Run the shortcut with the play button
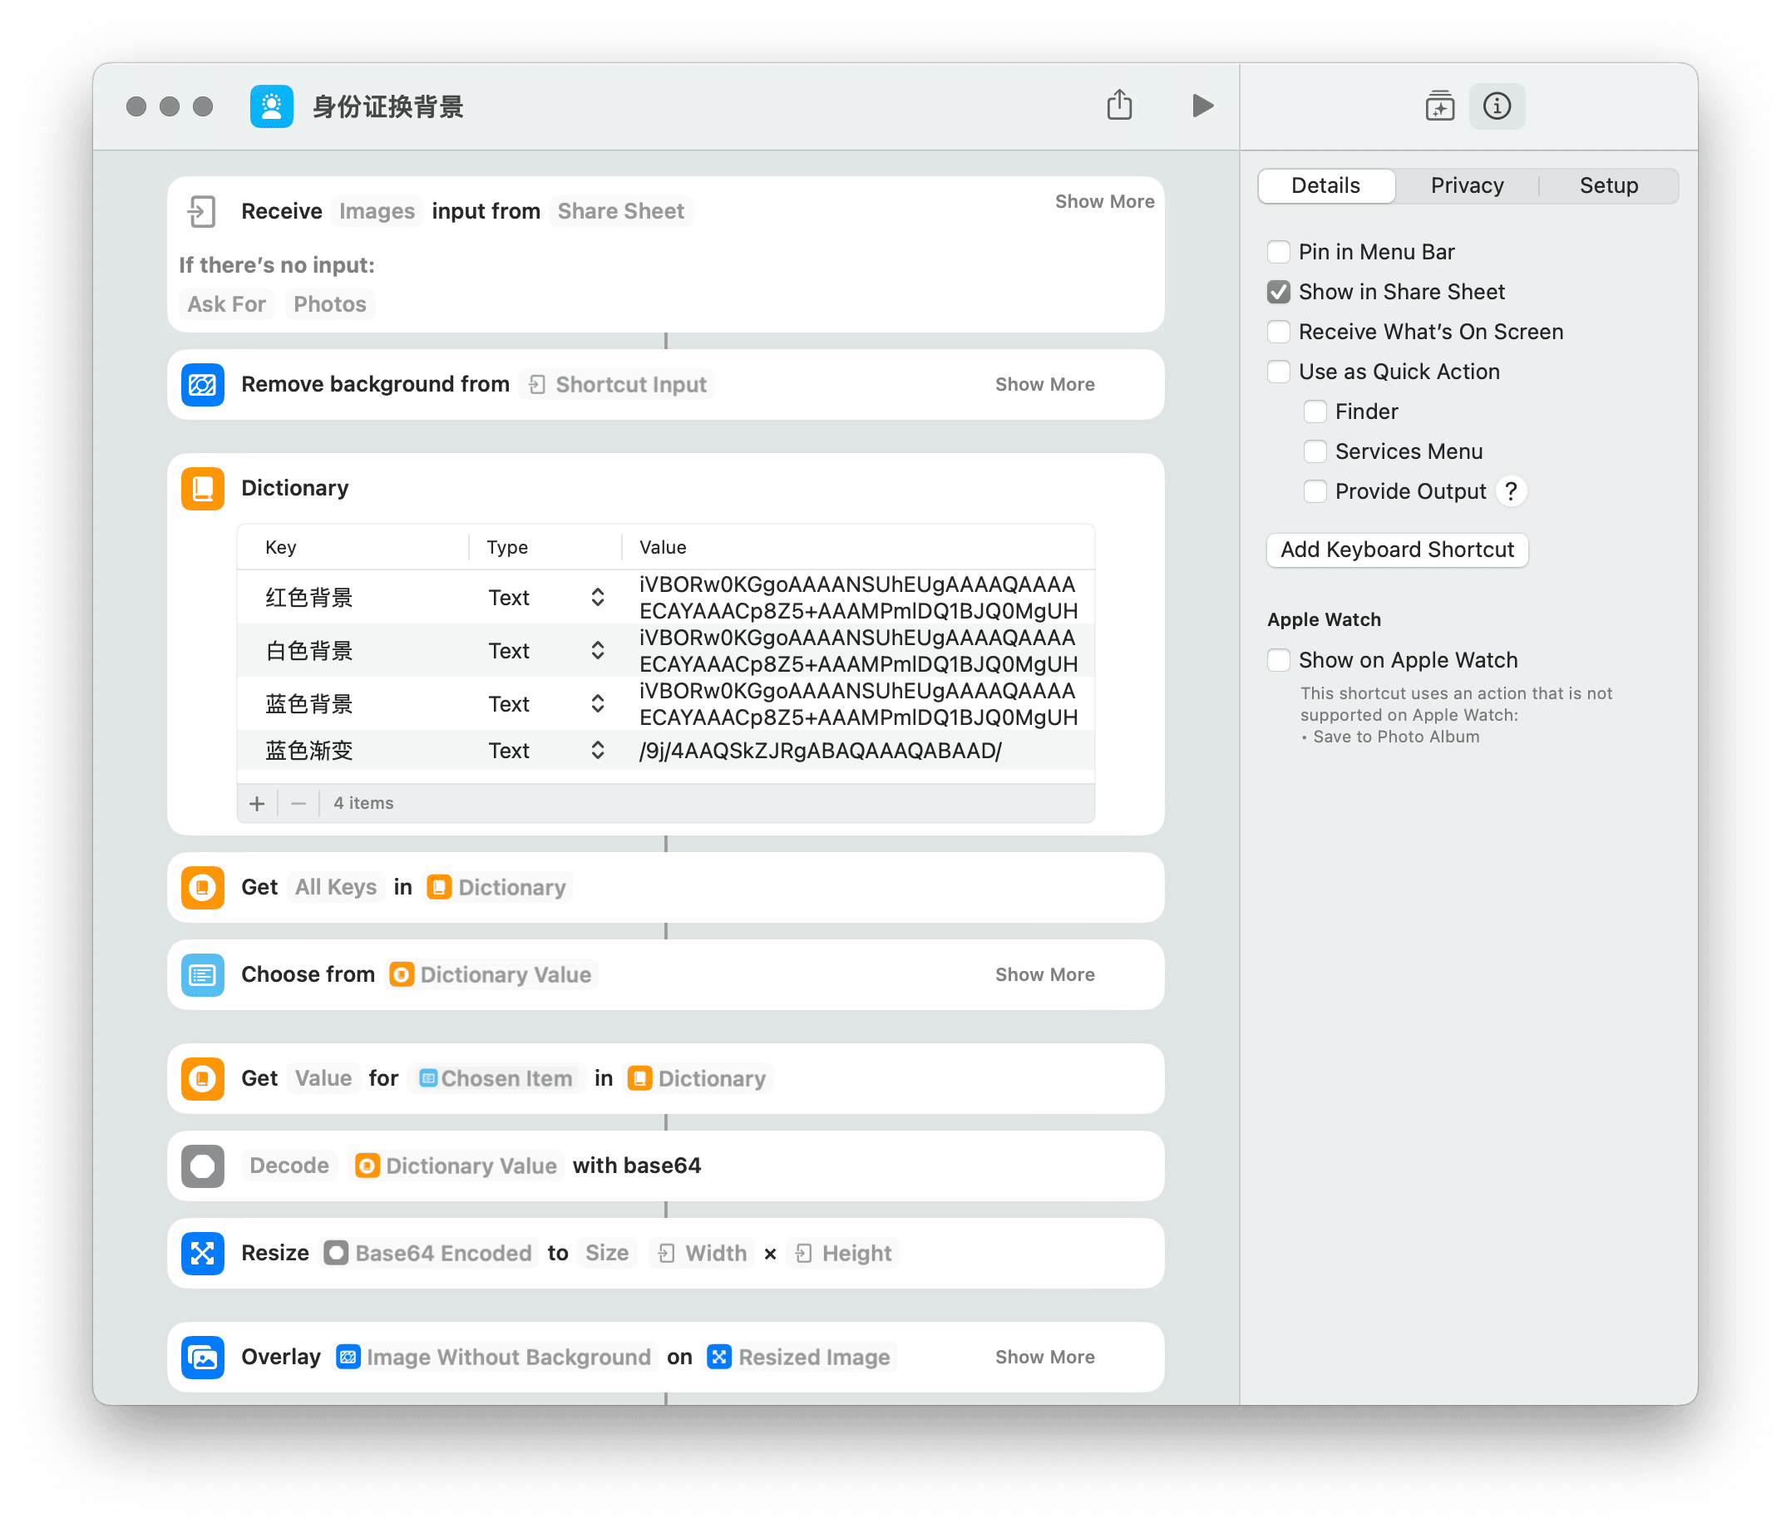The width and height of the screenshot is (1791, 1528). point(1202,106)
